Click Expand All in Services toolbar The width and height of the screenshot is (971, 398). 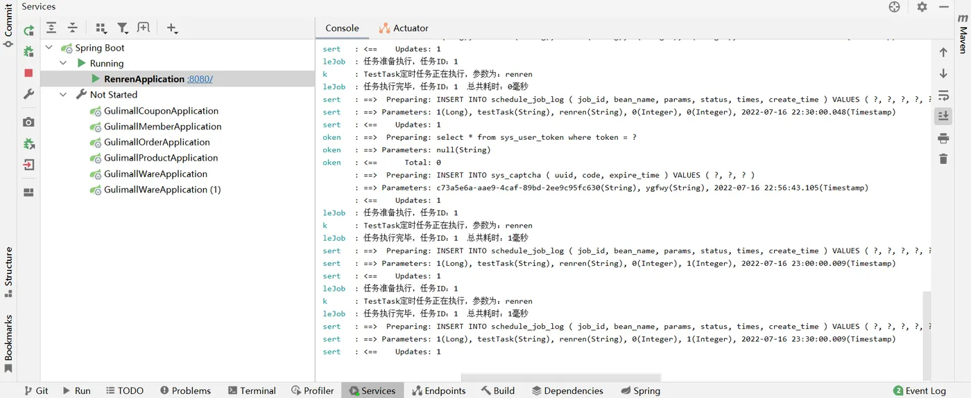click(51, 28)
